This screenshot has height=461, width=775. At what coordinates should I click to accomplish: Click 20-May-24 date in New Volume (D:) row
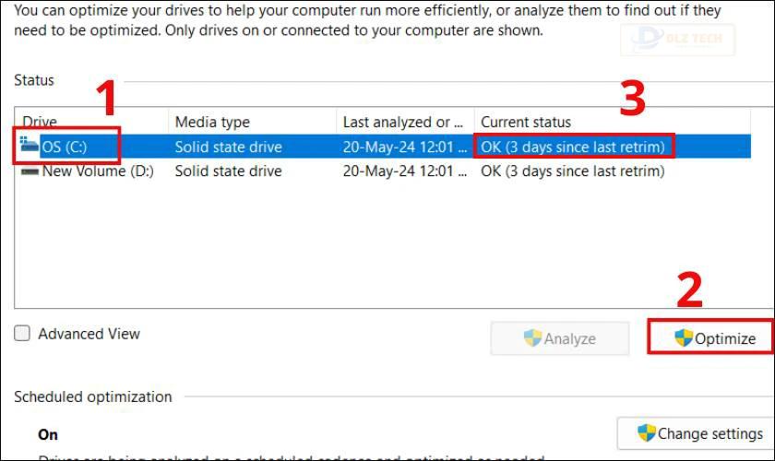point(405,171)
